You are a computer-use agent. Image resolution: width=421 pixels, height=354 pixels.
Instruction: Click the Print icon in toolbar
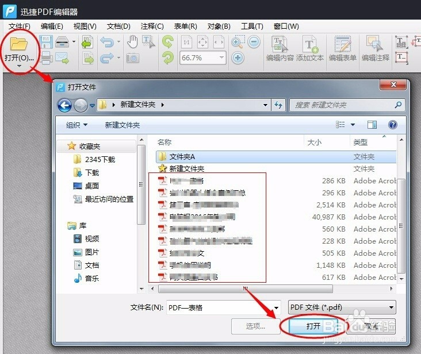46,57
